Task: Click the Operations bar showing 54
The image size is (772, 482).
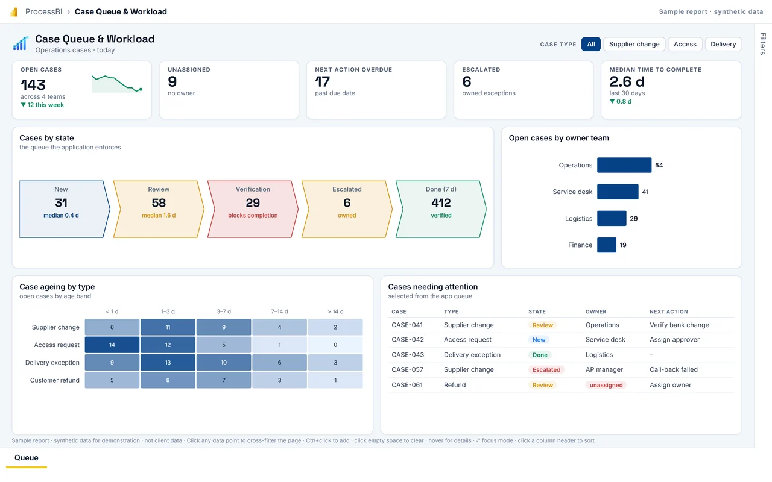Action: click(624, 165)
